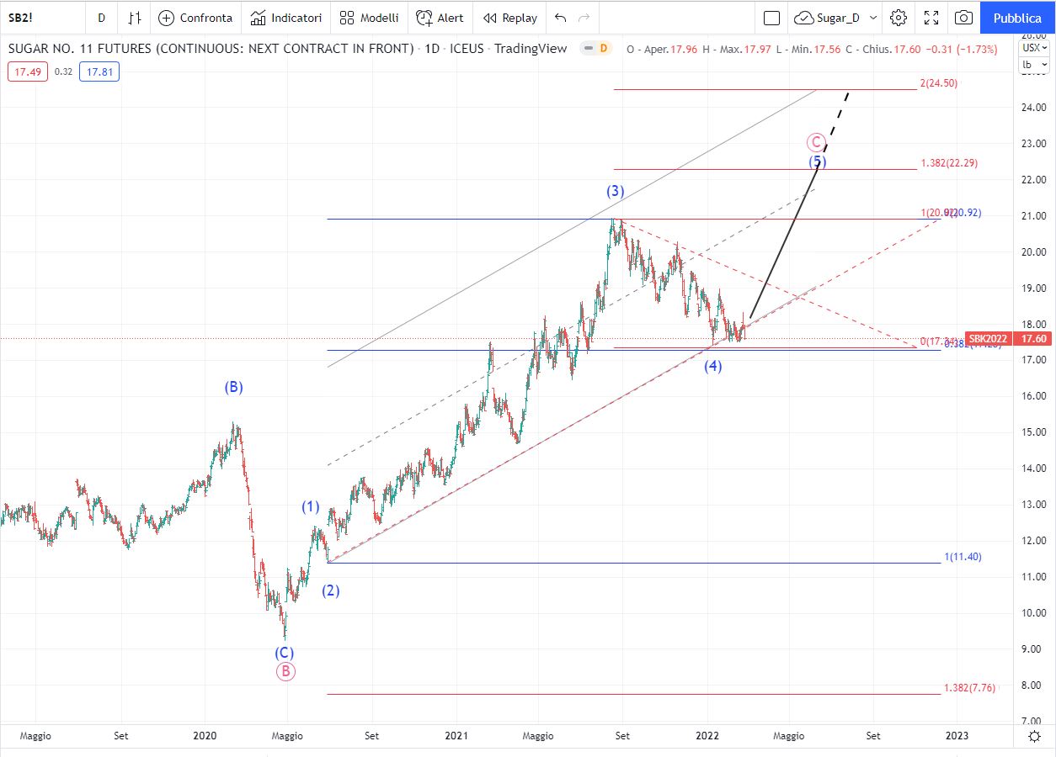
Task: Click the 2022 label on the time axis
Action: tap(707, 736)
